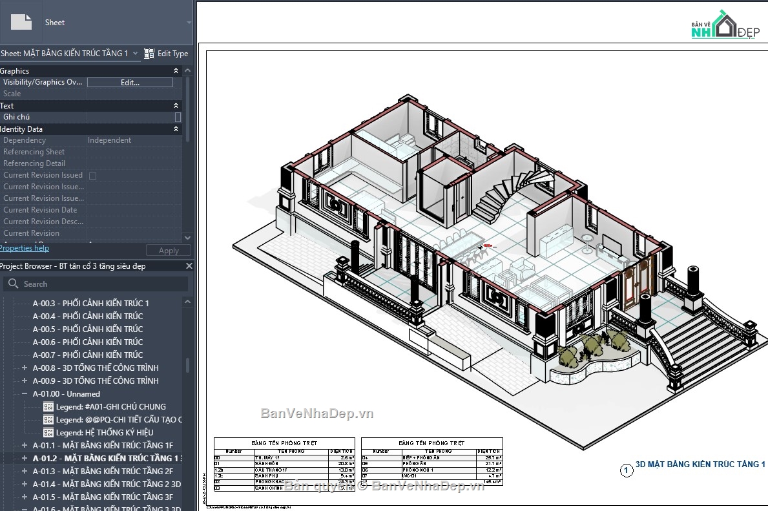Click the Dependency 'Independent' value
Screen dimensions: 768x511
coord(109,140)
